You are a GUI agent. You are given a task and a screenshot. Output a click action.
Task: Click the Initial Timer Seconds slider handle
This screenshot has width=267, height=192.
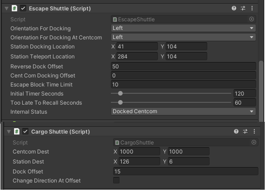(x=120, y=93)
